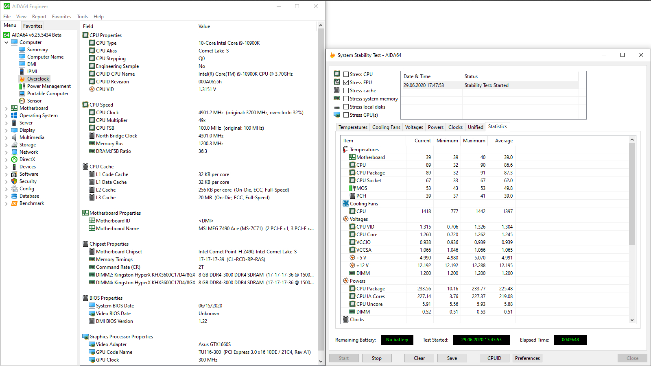Open Preferences in the stability test
Screen dimensions: 651x366
coord(527,358)
